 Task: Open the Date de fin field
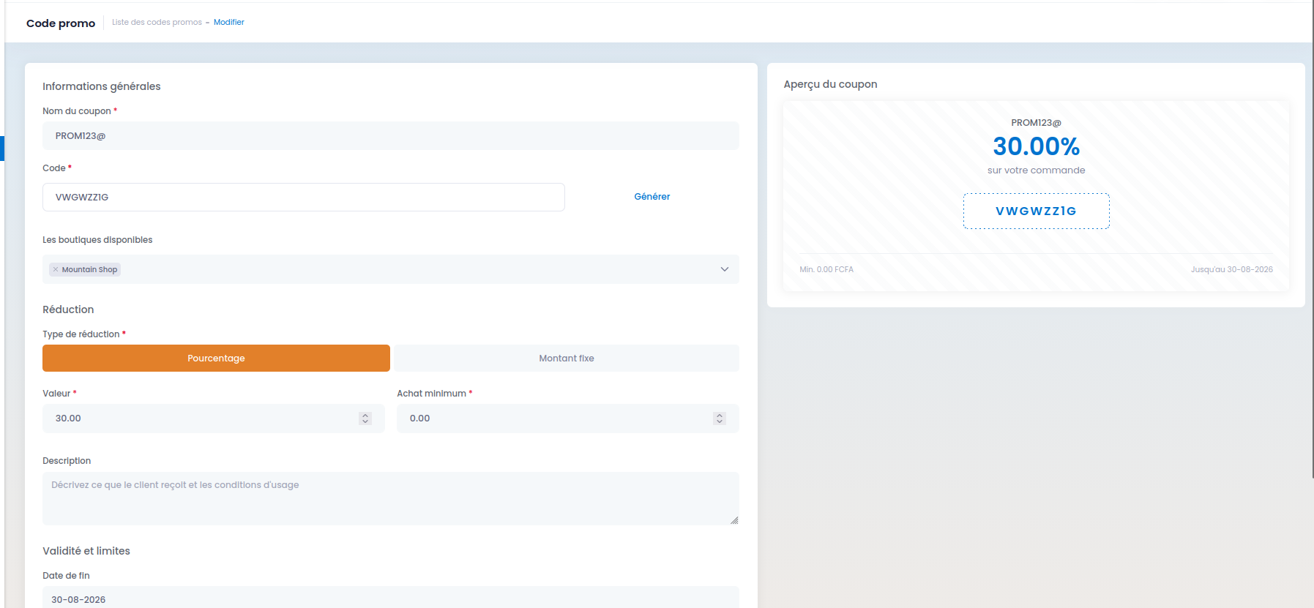[391, 597]
